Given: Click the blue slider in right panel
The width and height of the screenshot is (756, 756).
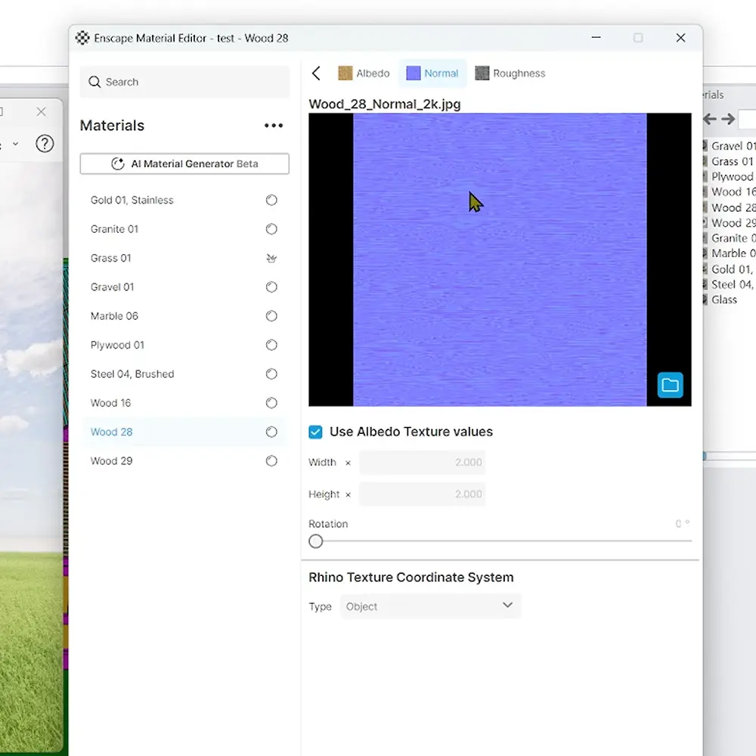Looking at the screenshot, I should point(705,456).
